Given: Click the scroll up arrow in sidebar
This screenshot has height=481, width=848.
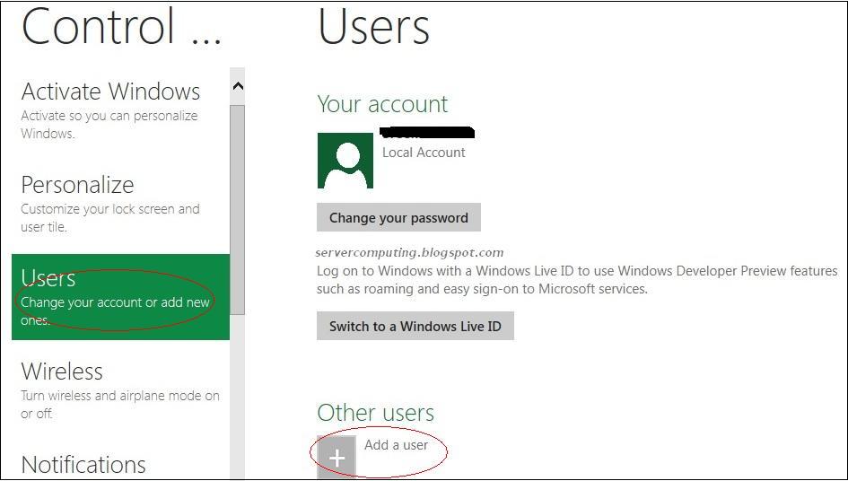Looking at the screenshot, I should [238, 86].
